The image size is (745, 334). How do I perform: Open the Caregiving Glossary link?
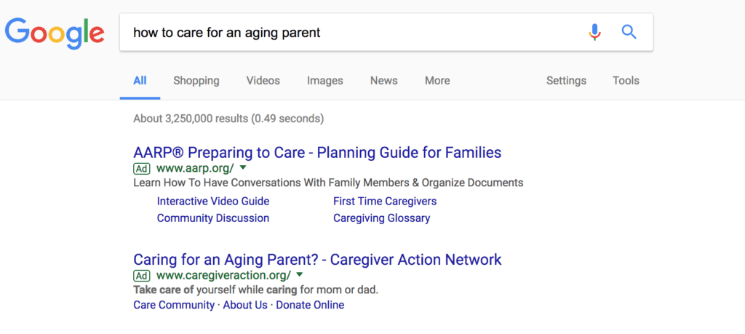click(x=381, y=218)
